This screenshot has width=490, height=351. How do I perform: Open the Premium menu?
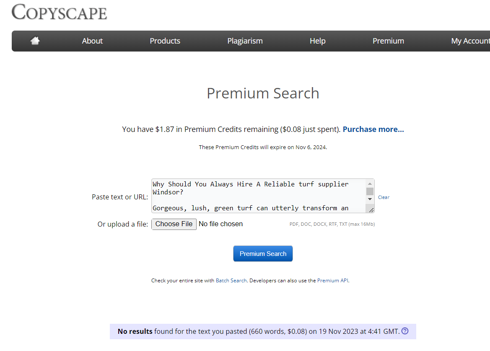click(388, 41)
